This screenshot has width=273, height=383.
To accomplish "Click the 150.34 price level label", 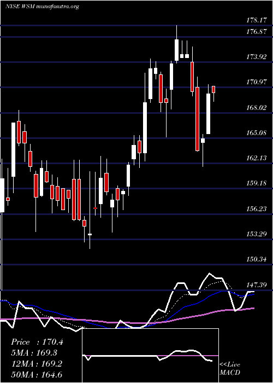I will [256, 259].
